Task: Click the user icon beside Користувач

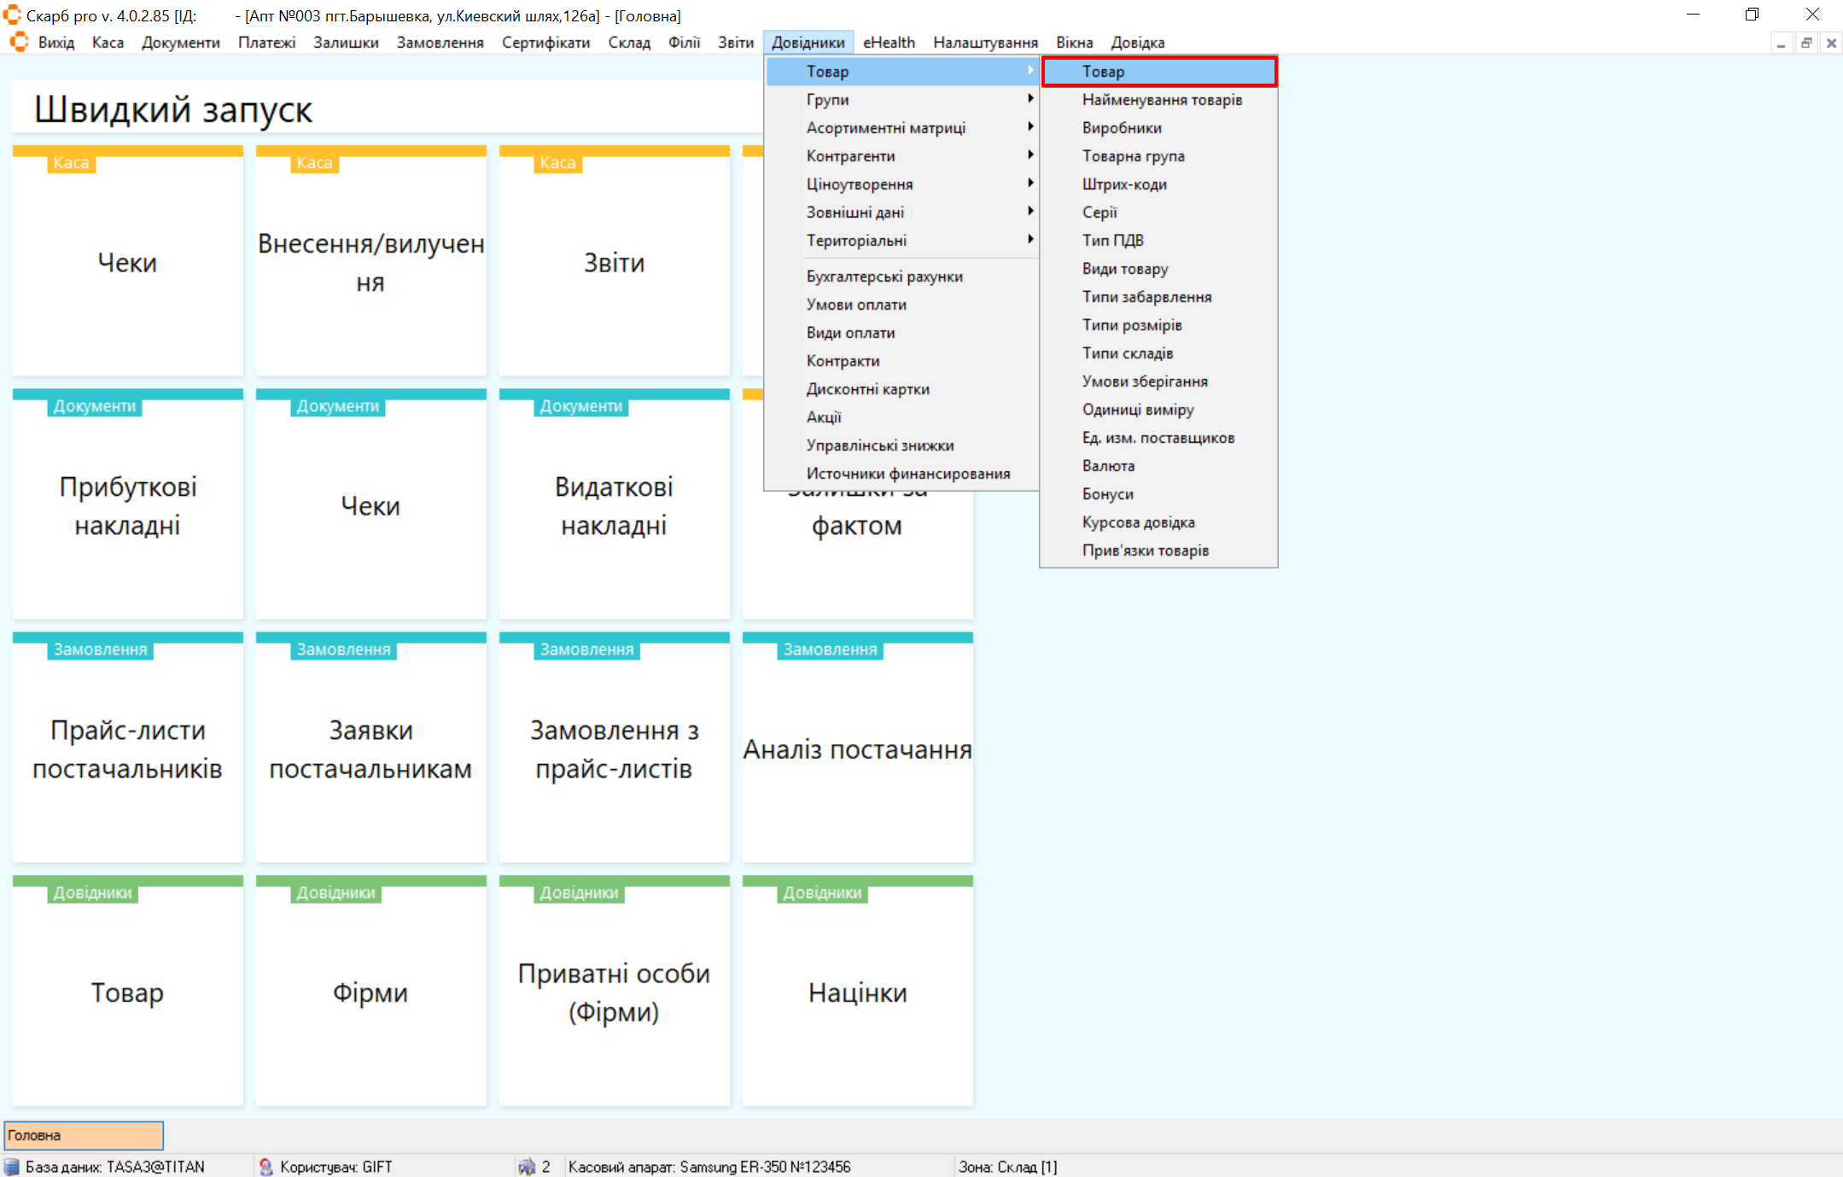Action: pyautogui.click(x=265, y=1167)
